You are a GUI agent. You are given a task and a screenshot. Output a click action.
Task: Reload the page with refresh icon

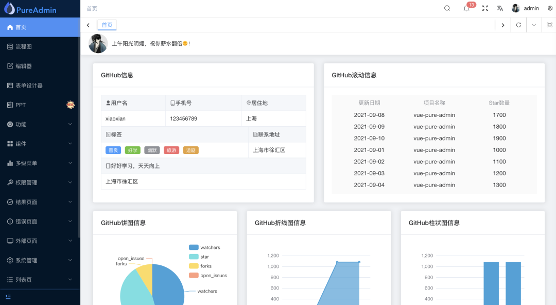[518, 25]
